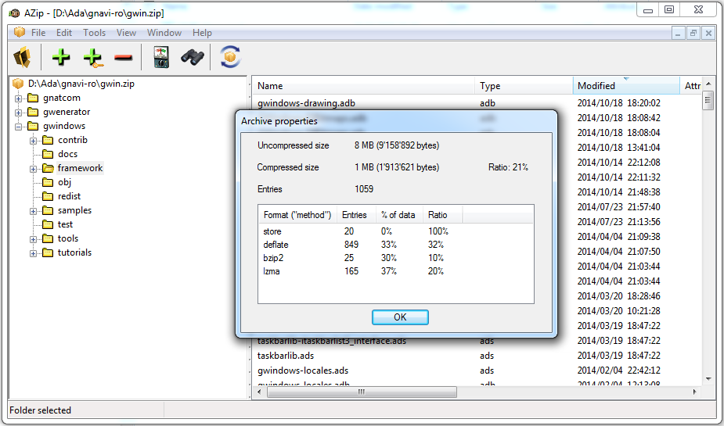Restore the inner document window

tap(693, 33)
